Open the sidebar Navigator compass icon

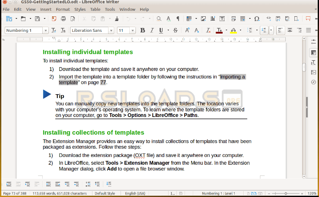[313, 82]
